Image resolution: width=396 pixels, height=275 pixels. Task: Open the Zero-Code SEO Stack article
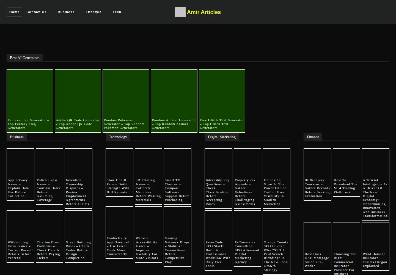[218, 240]
